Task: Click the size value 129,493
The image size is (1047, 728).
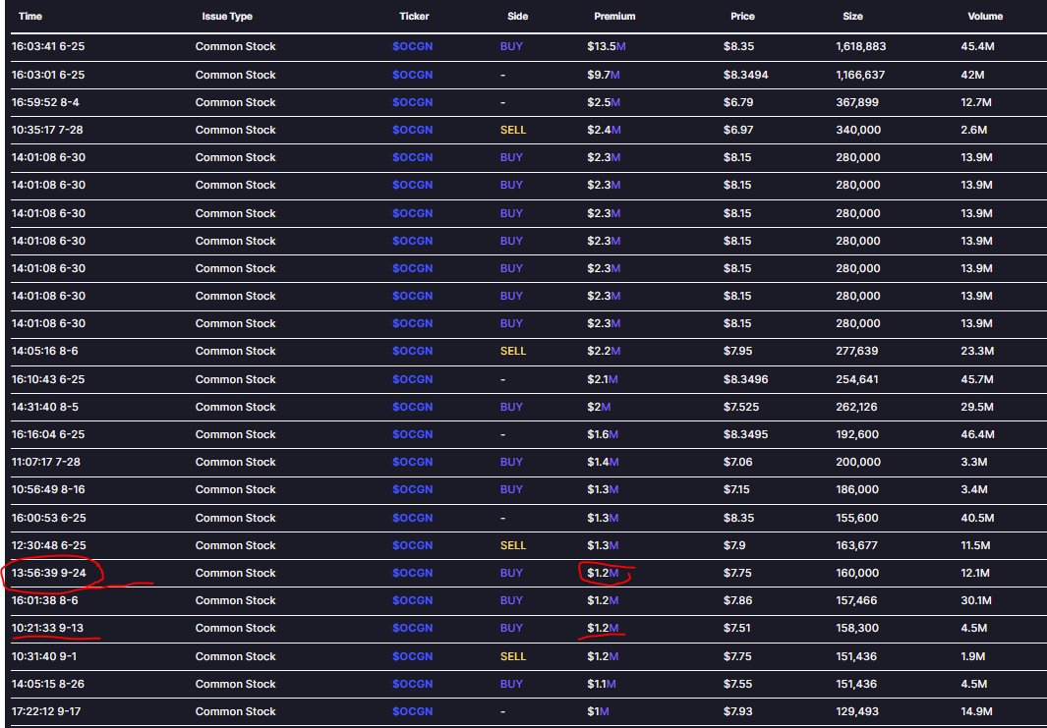Action: (x=856, y=711)
